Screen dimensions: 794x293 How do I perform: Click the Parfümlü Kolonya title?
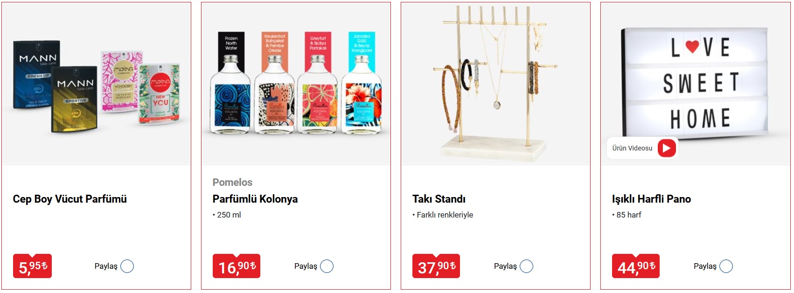tap(255, 199)
